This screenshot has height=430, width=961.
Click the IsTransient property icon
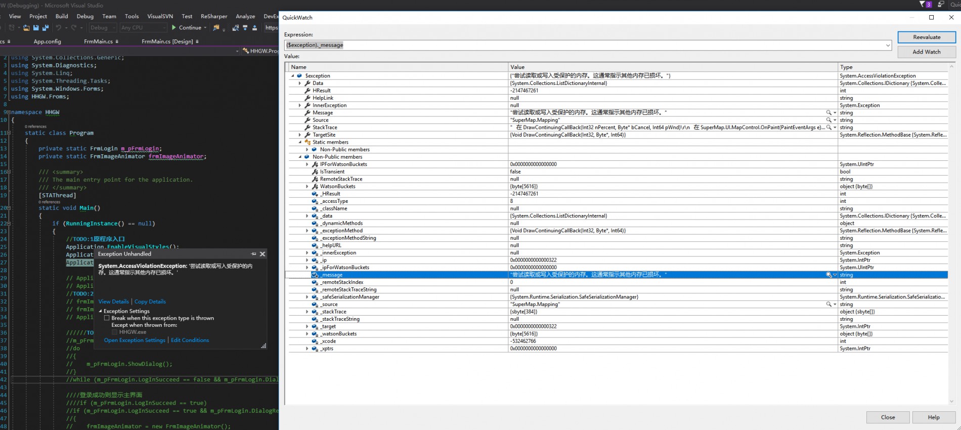(315, 171)
